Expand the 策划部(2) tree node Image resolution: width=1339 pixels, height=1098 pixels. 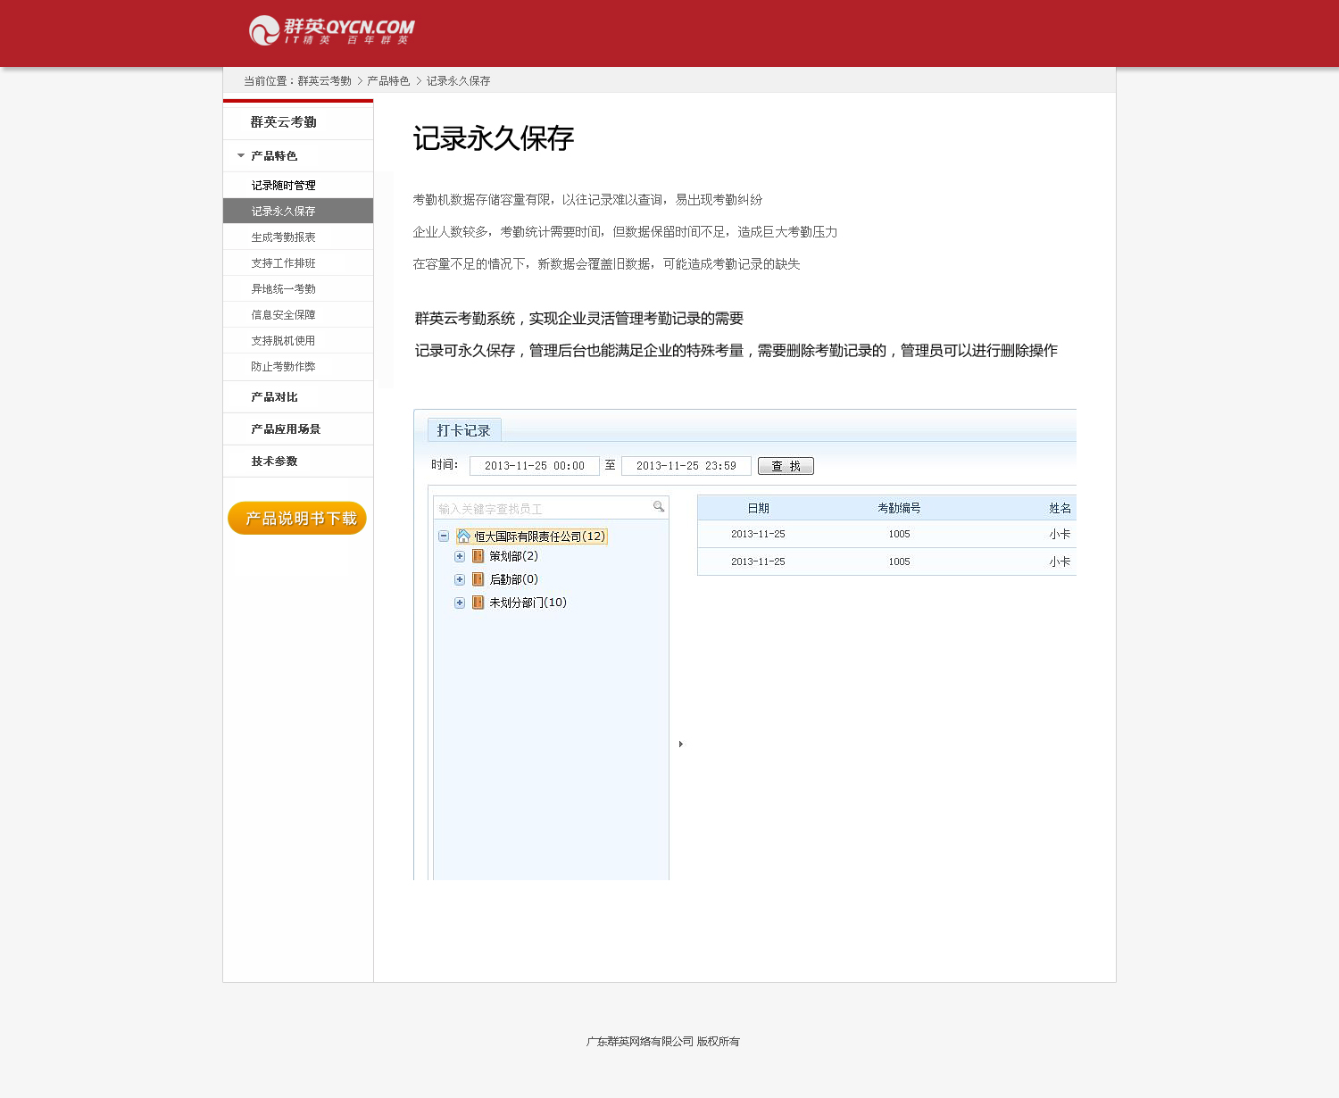460,556
